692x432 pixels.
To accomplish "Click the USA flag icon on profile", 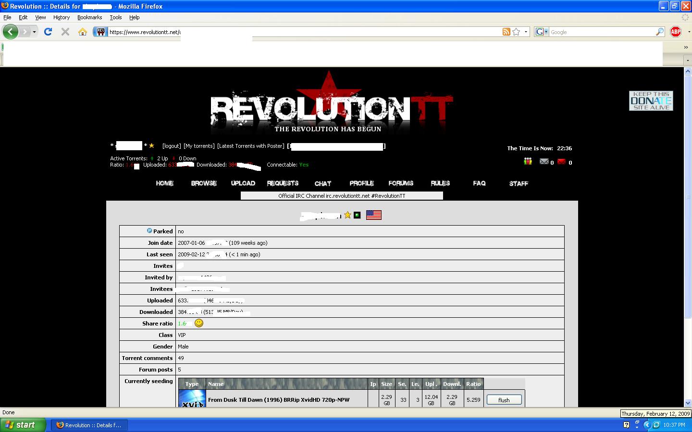I will pos(373,215).
